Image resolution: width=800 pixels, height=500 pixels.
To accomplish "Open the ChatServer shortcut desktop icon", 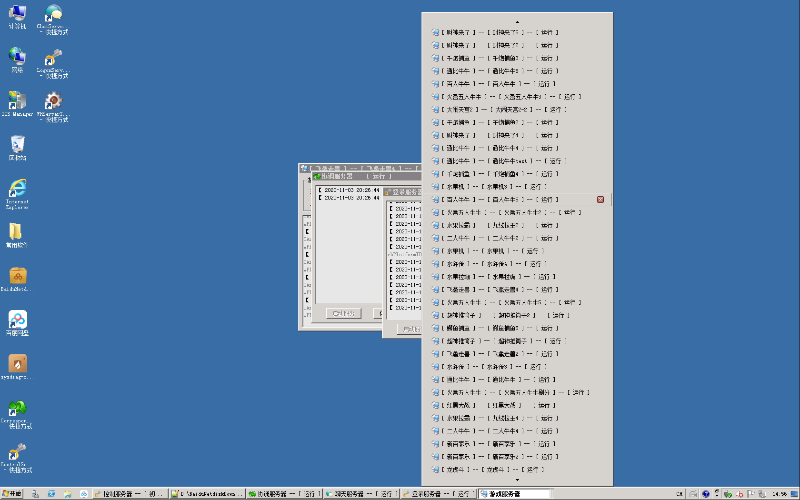I will (52, 20).
